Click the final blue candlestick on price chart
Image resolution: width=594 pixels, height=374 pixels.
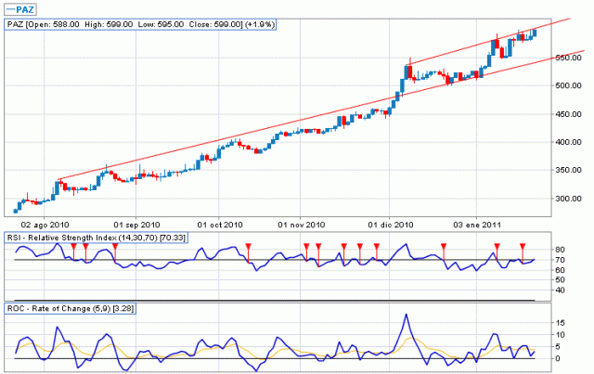535,33
